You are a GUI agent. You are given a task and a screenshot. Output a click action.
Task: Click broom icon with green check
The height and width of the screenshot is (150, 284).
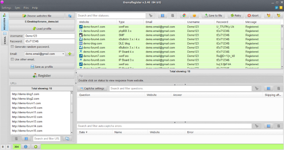[279, 16]
